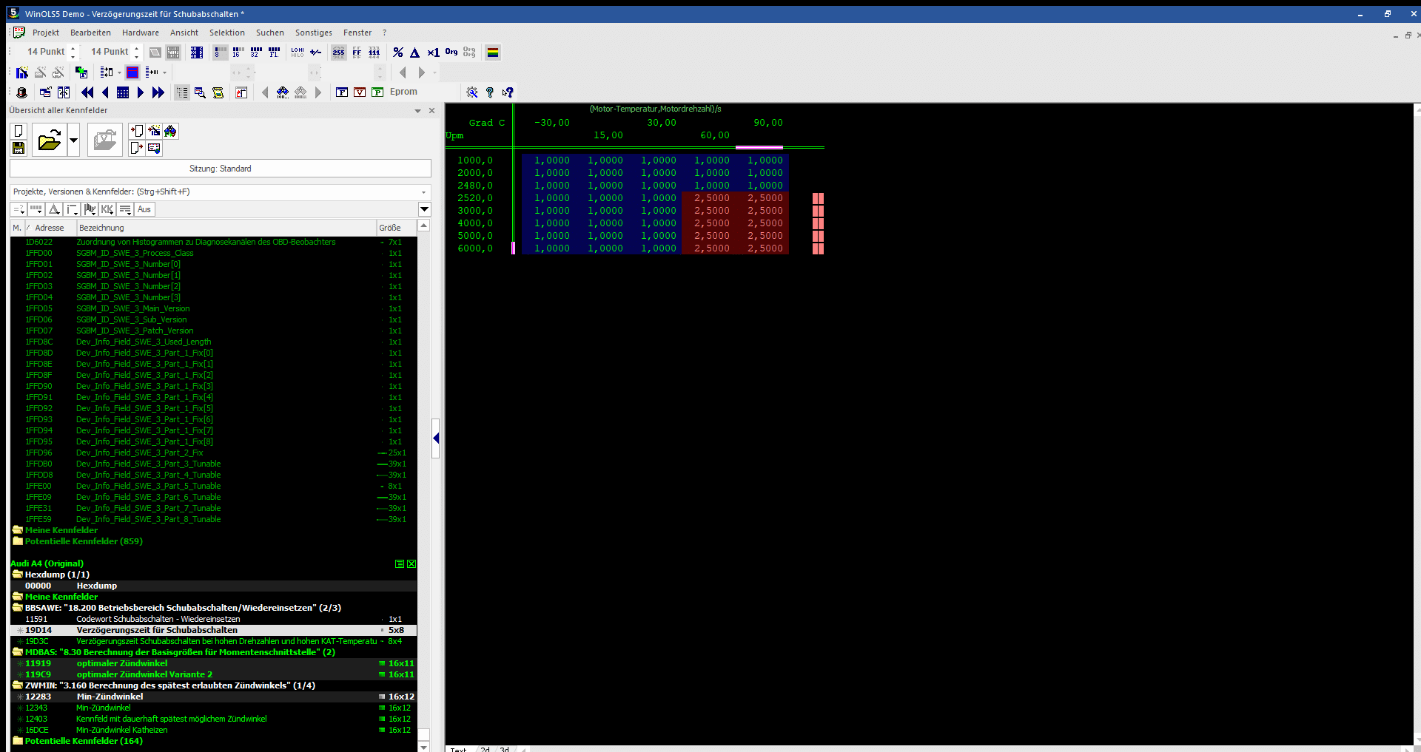1421x752 pixels.
Task: Toggle decimal 255 number format
Action: [338, 52]
